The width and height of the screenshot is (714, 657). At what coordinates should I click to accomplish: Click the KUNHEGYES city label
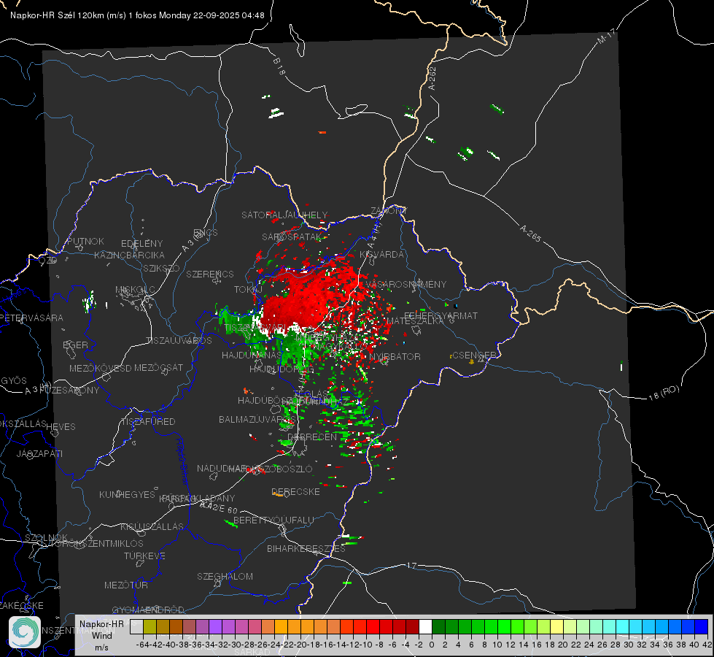pyautogui.click(x=127, y=495)
